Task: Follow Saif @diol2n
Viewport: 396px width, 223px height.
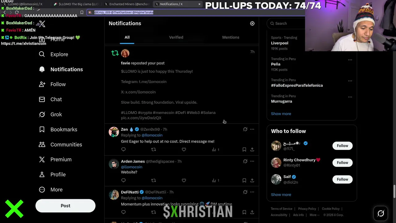Action: (x=342, y=179)
